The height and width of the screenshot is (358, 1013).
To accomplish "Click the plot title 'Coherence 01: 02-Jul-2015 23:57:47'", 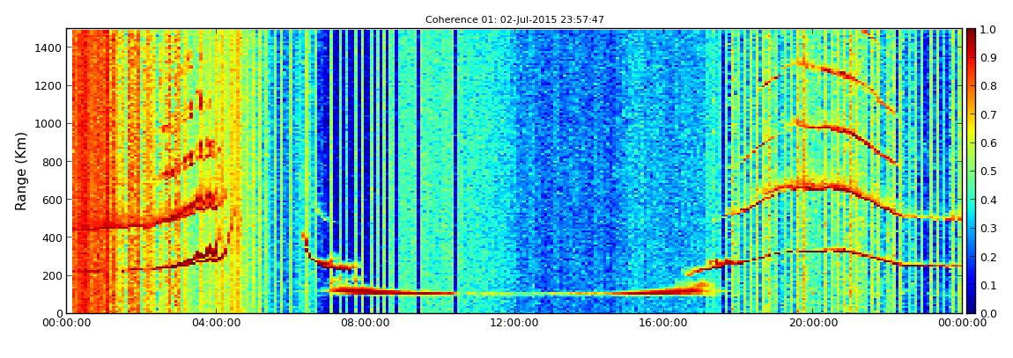I will 514,20.
